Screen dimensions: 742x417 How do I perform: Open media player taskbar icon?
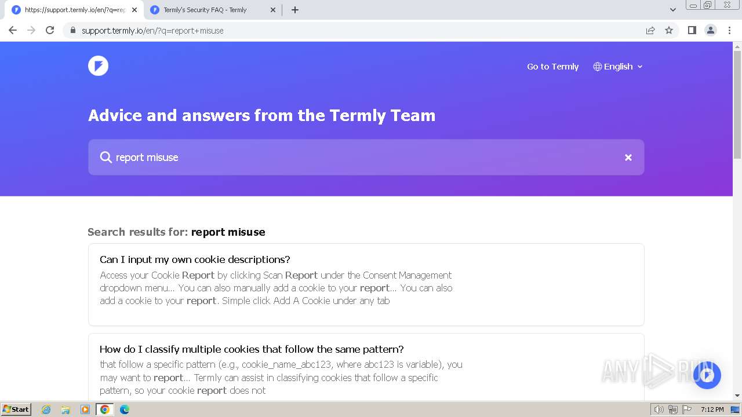point(85,409)
